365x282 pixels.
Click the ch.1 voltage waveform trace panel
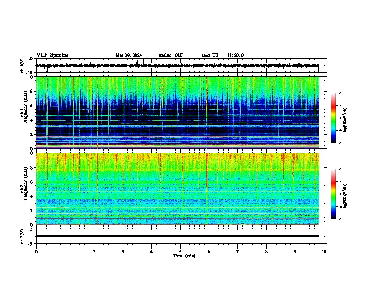[x=181, y=65]
